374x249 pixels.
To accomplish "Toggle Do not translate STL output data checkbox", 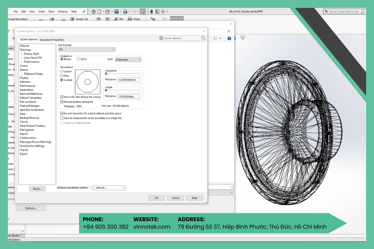I will 62,113.
